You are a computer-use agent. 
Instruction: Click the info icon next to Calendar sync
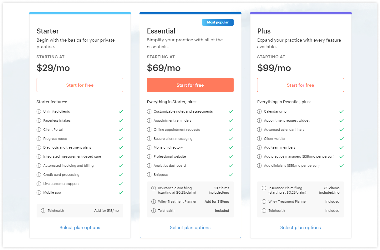point(260,111)
